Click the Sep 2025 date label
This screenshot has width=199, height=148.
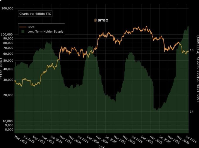point(147,140)
